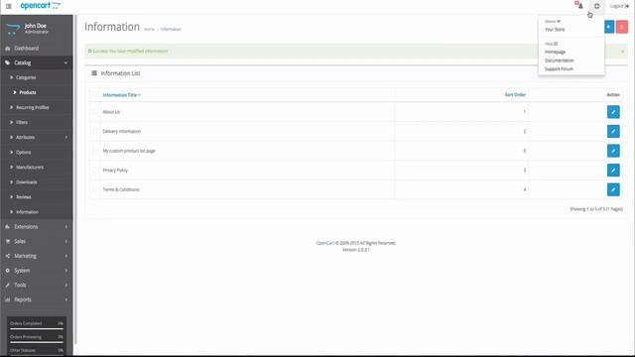Viewport: 635px width, 357px height.
Task: Toggle the hamburger menu icon
Action: pyautogui.click(x=9, y=7)
